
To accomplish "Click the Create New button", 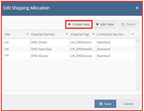I will click(79, 24).
